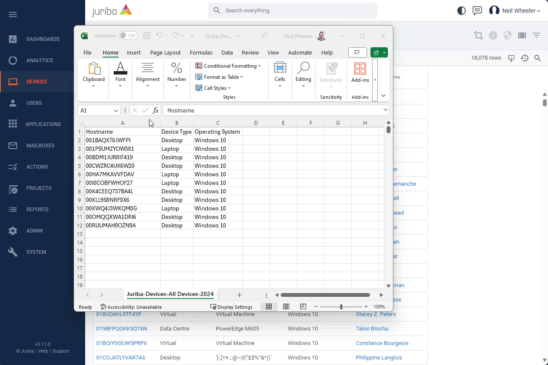548x365 pixels.
Task: Open Customize Quick Access Toolbar dropdown
Action: [192, 36]
